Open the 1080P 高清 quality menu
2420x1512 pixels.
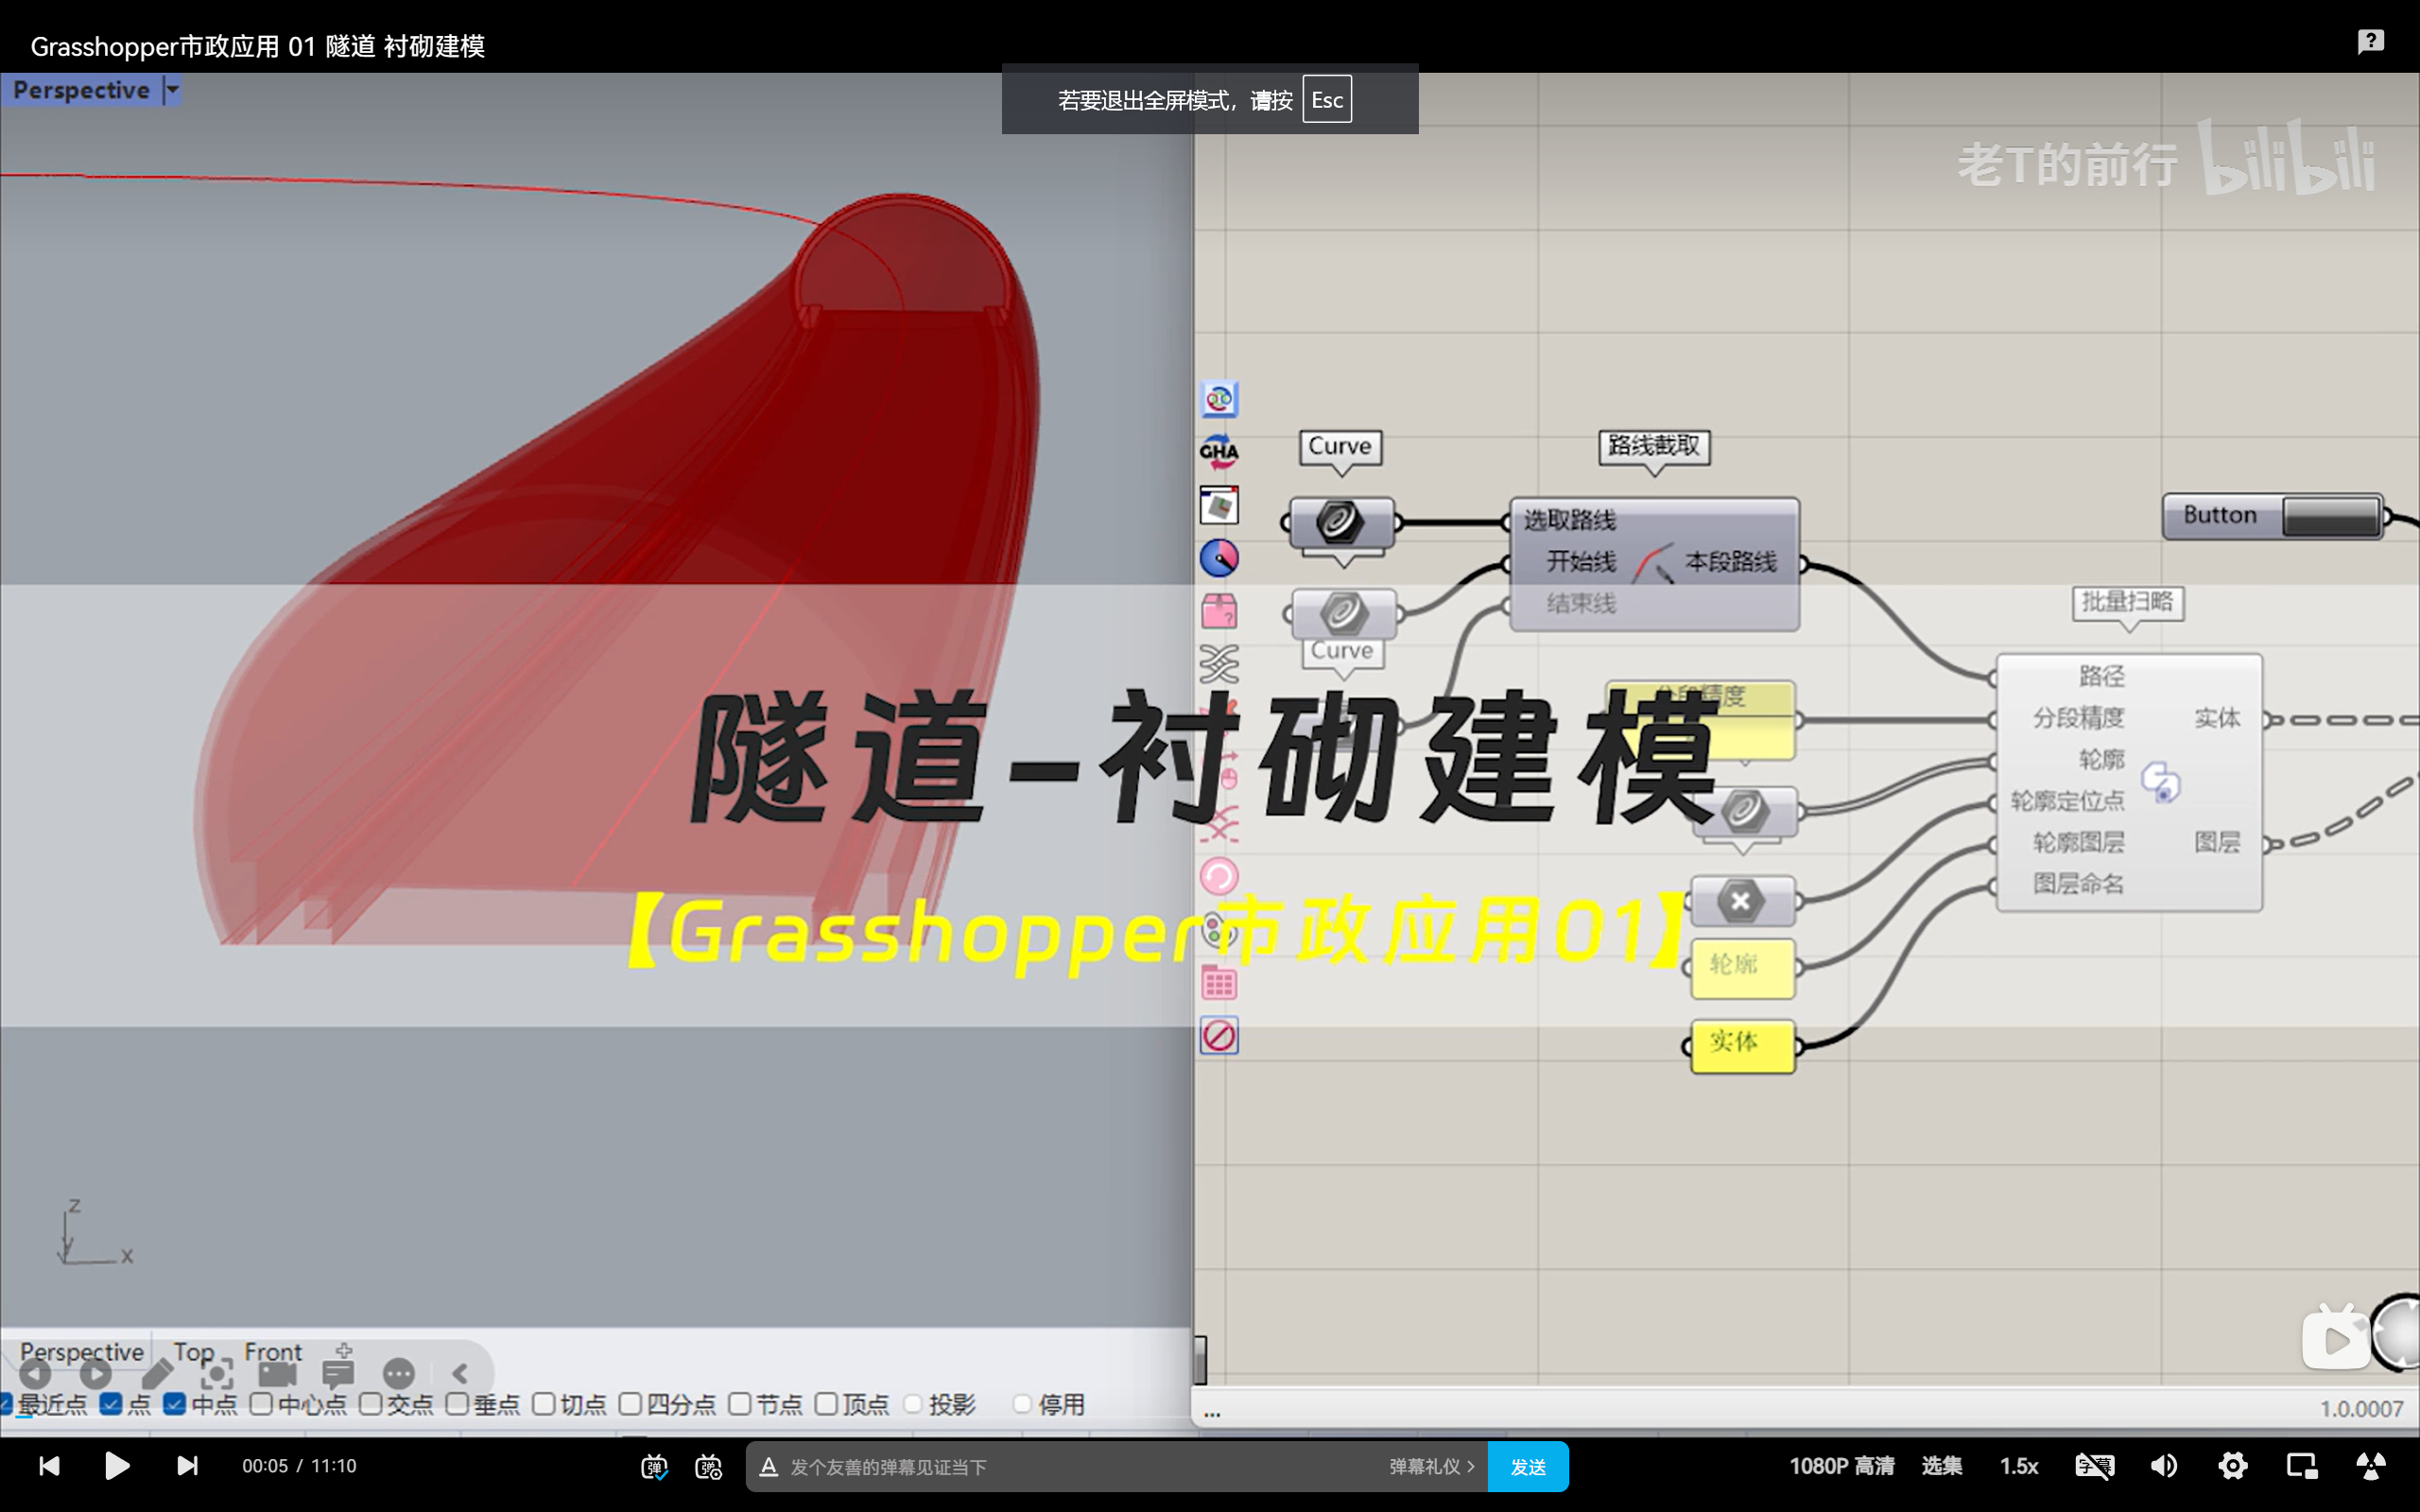coord(1841,1466)
